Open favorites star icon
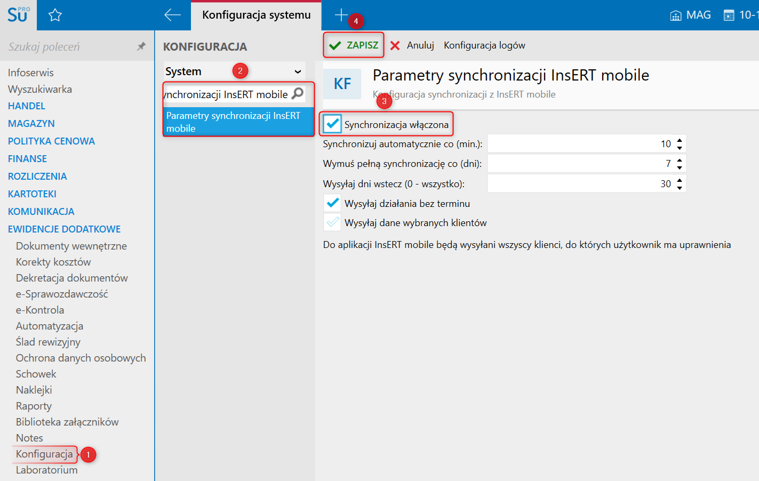The image size is (759, 481). coord(55,15)
